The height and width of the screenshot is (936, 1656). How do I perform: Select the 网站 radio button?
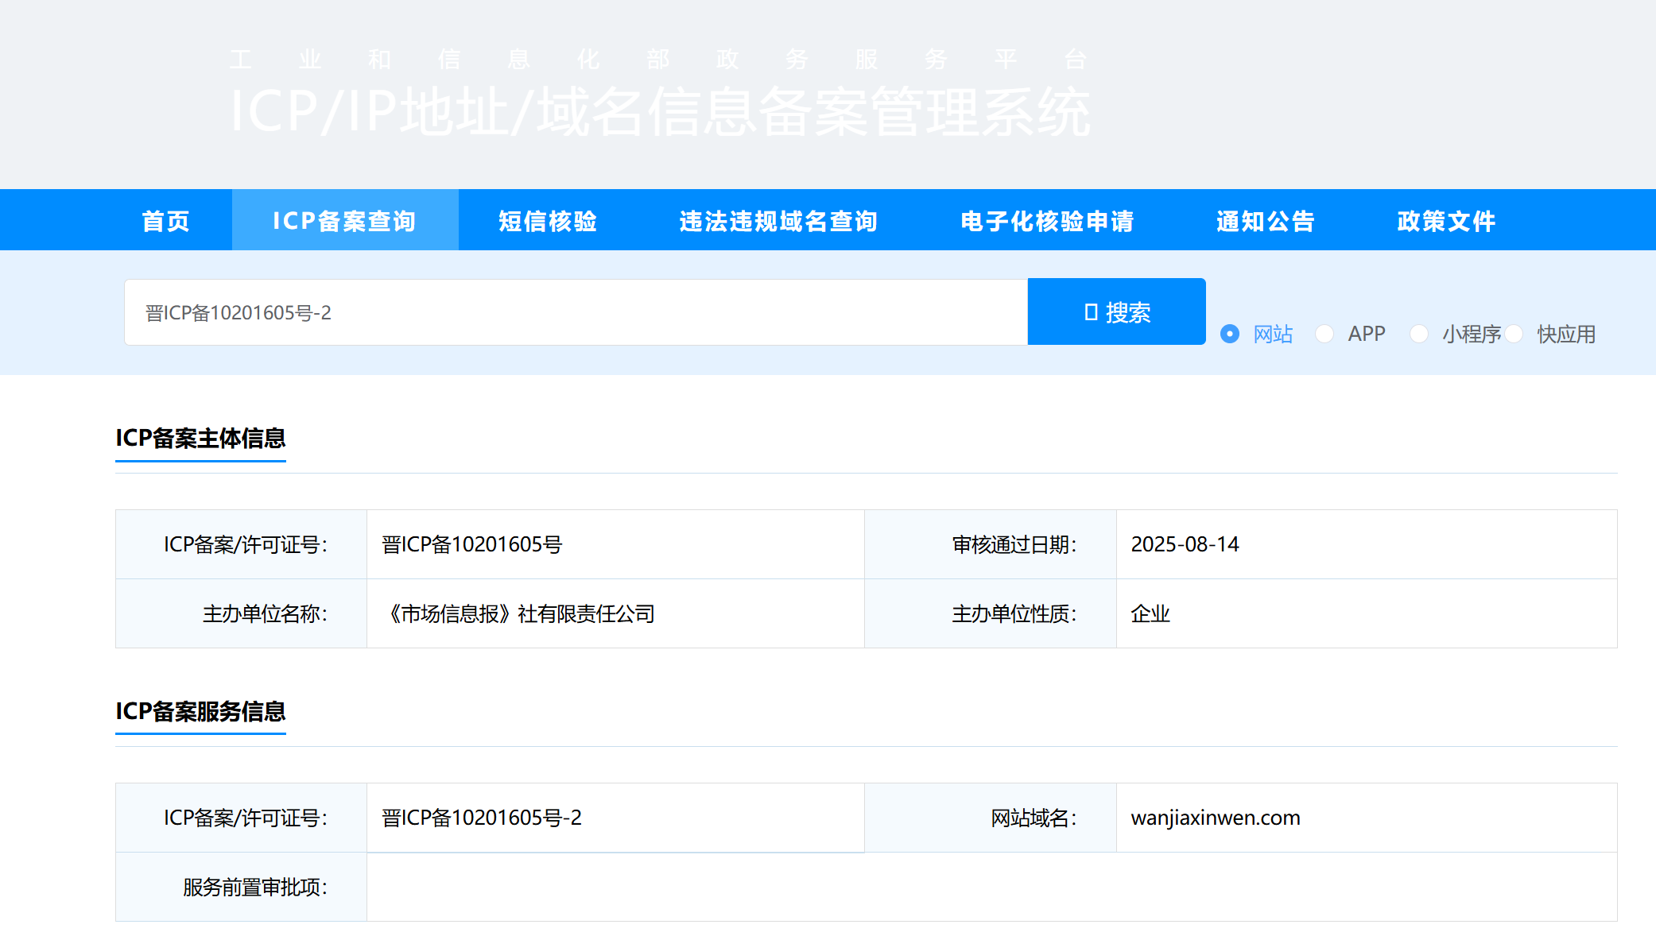point(1230,334)
